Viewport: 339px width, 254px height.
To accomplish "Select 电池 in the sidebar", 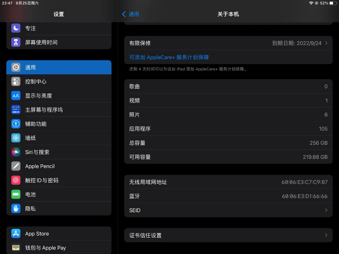I will coord(59,194).
